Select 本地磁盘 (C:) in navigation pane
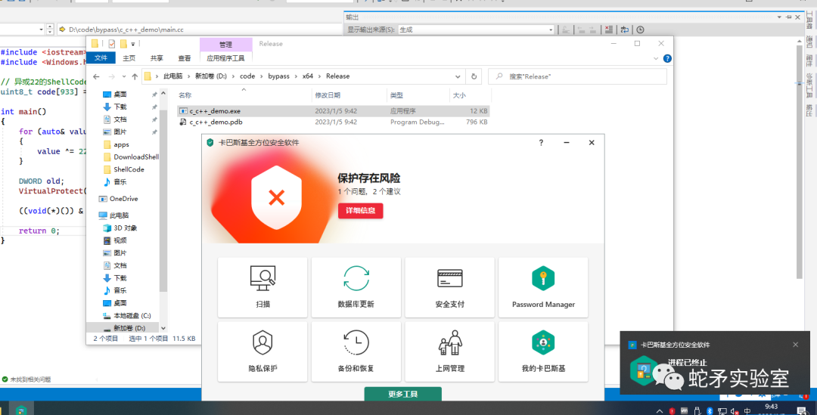This screenshot has height=415, width=817. coord(126,315)
